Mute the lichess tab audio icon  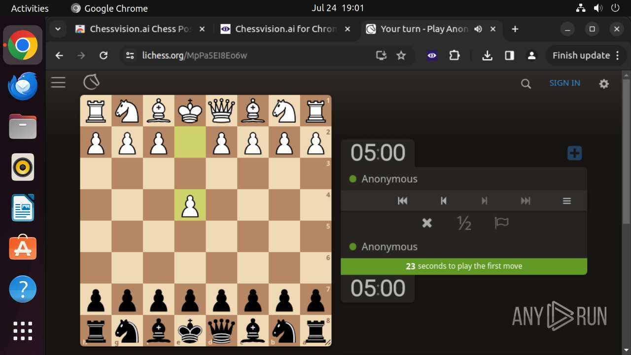478,29
